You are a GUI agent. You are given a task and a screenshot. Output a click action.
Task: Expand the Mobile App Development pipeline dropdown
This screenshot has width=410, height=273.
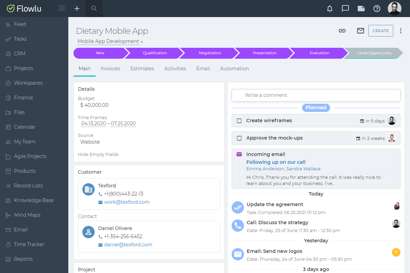[x=110, y=41]
